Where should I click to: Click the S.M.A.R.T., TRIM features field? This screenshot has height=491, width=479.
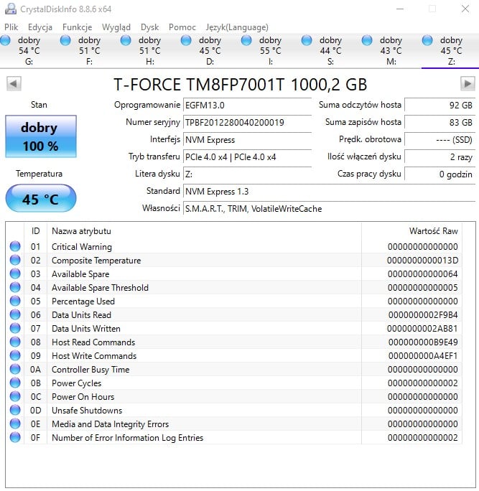[329, 209]
